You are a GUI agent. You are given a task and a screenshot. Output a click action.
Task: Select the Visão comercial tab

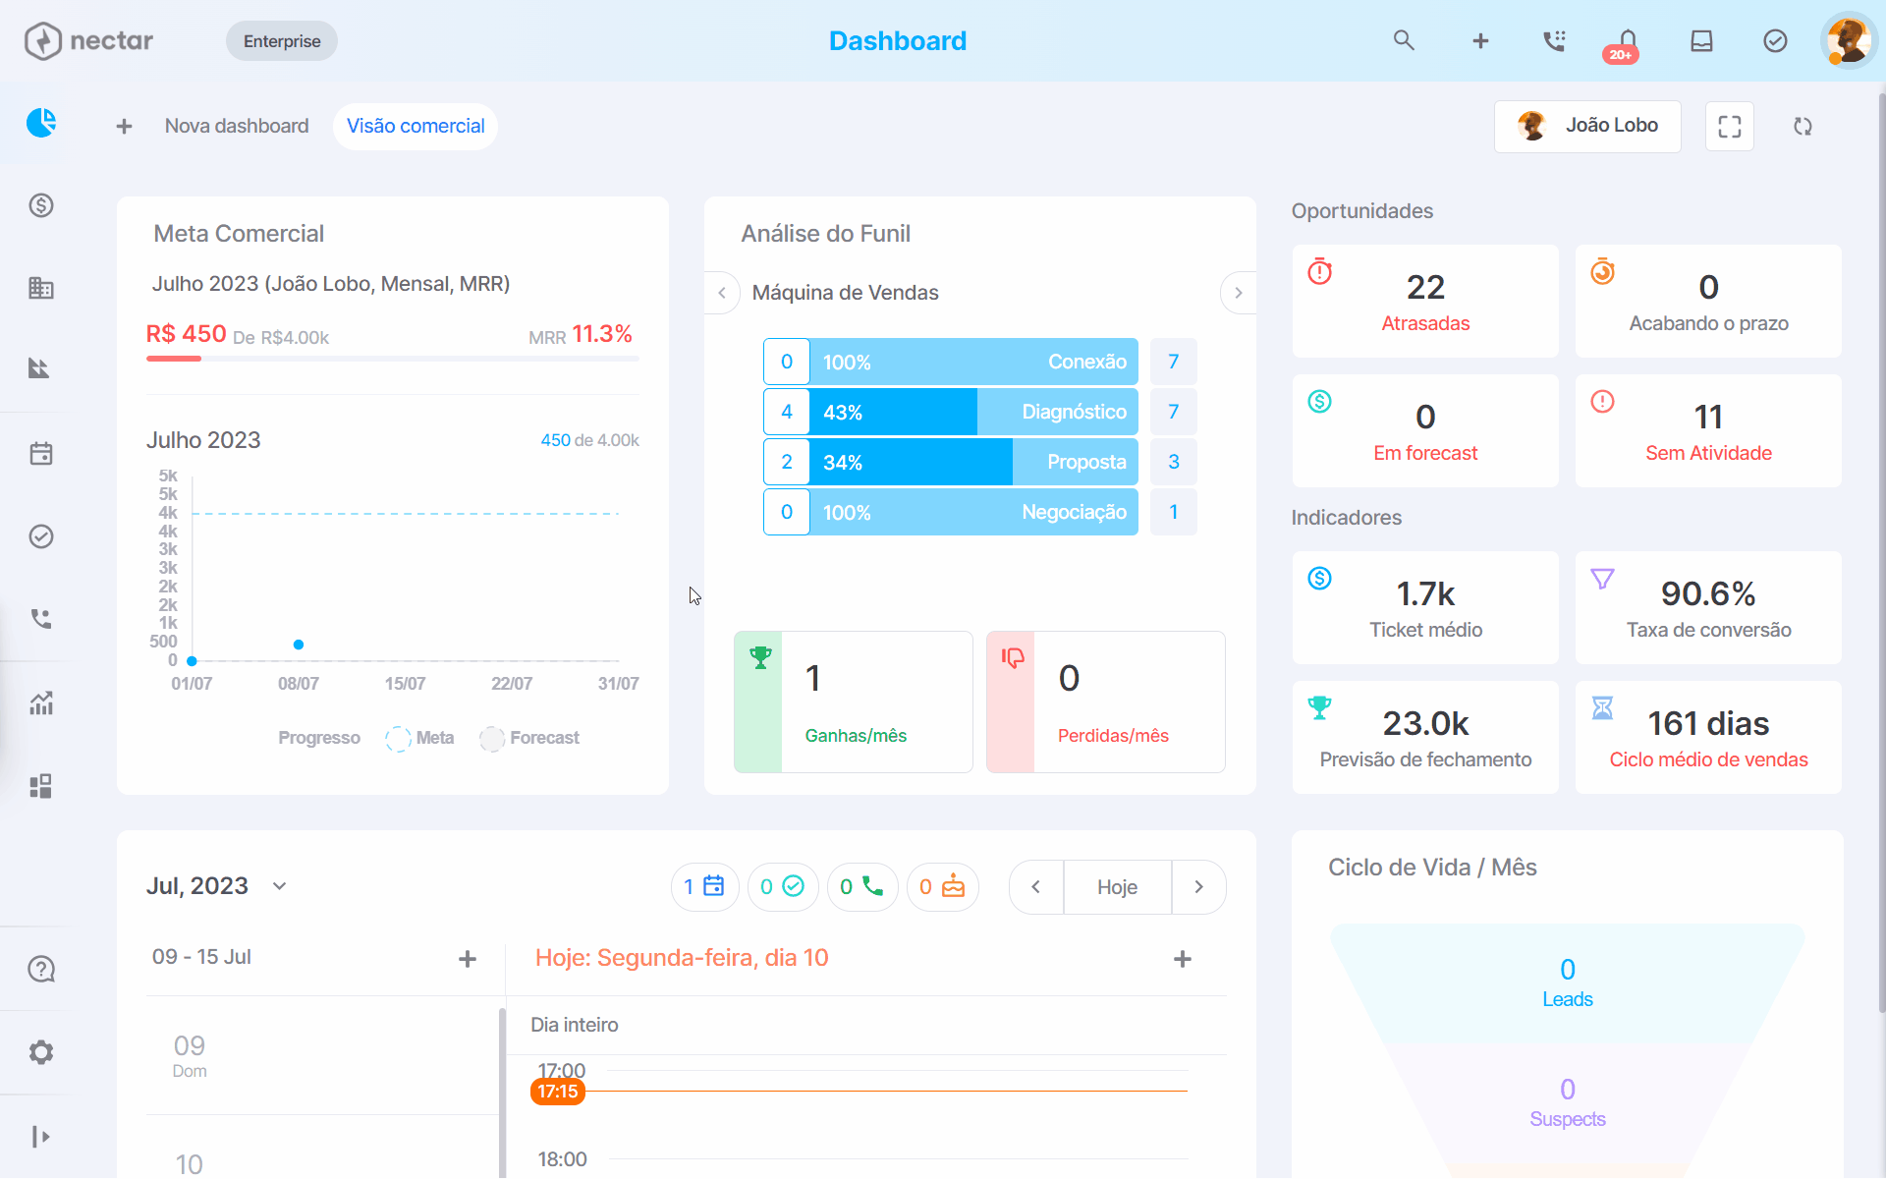click(416, 126)
